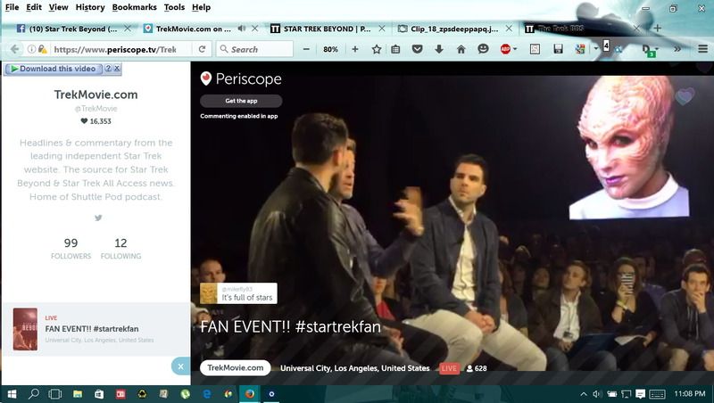Close the TrekMovie.com Periscope tab
This screenshot has height=403, width=714.
coord(255,29)
